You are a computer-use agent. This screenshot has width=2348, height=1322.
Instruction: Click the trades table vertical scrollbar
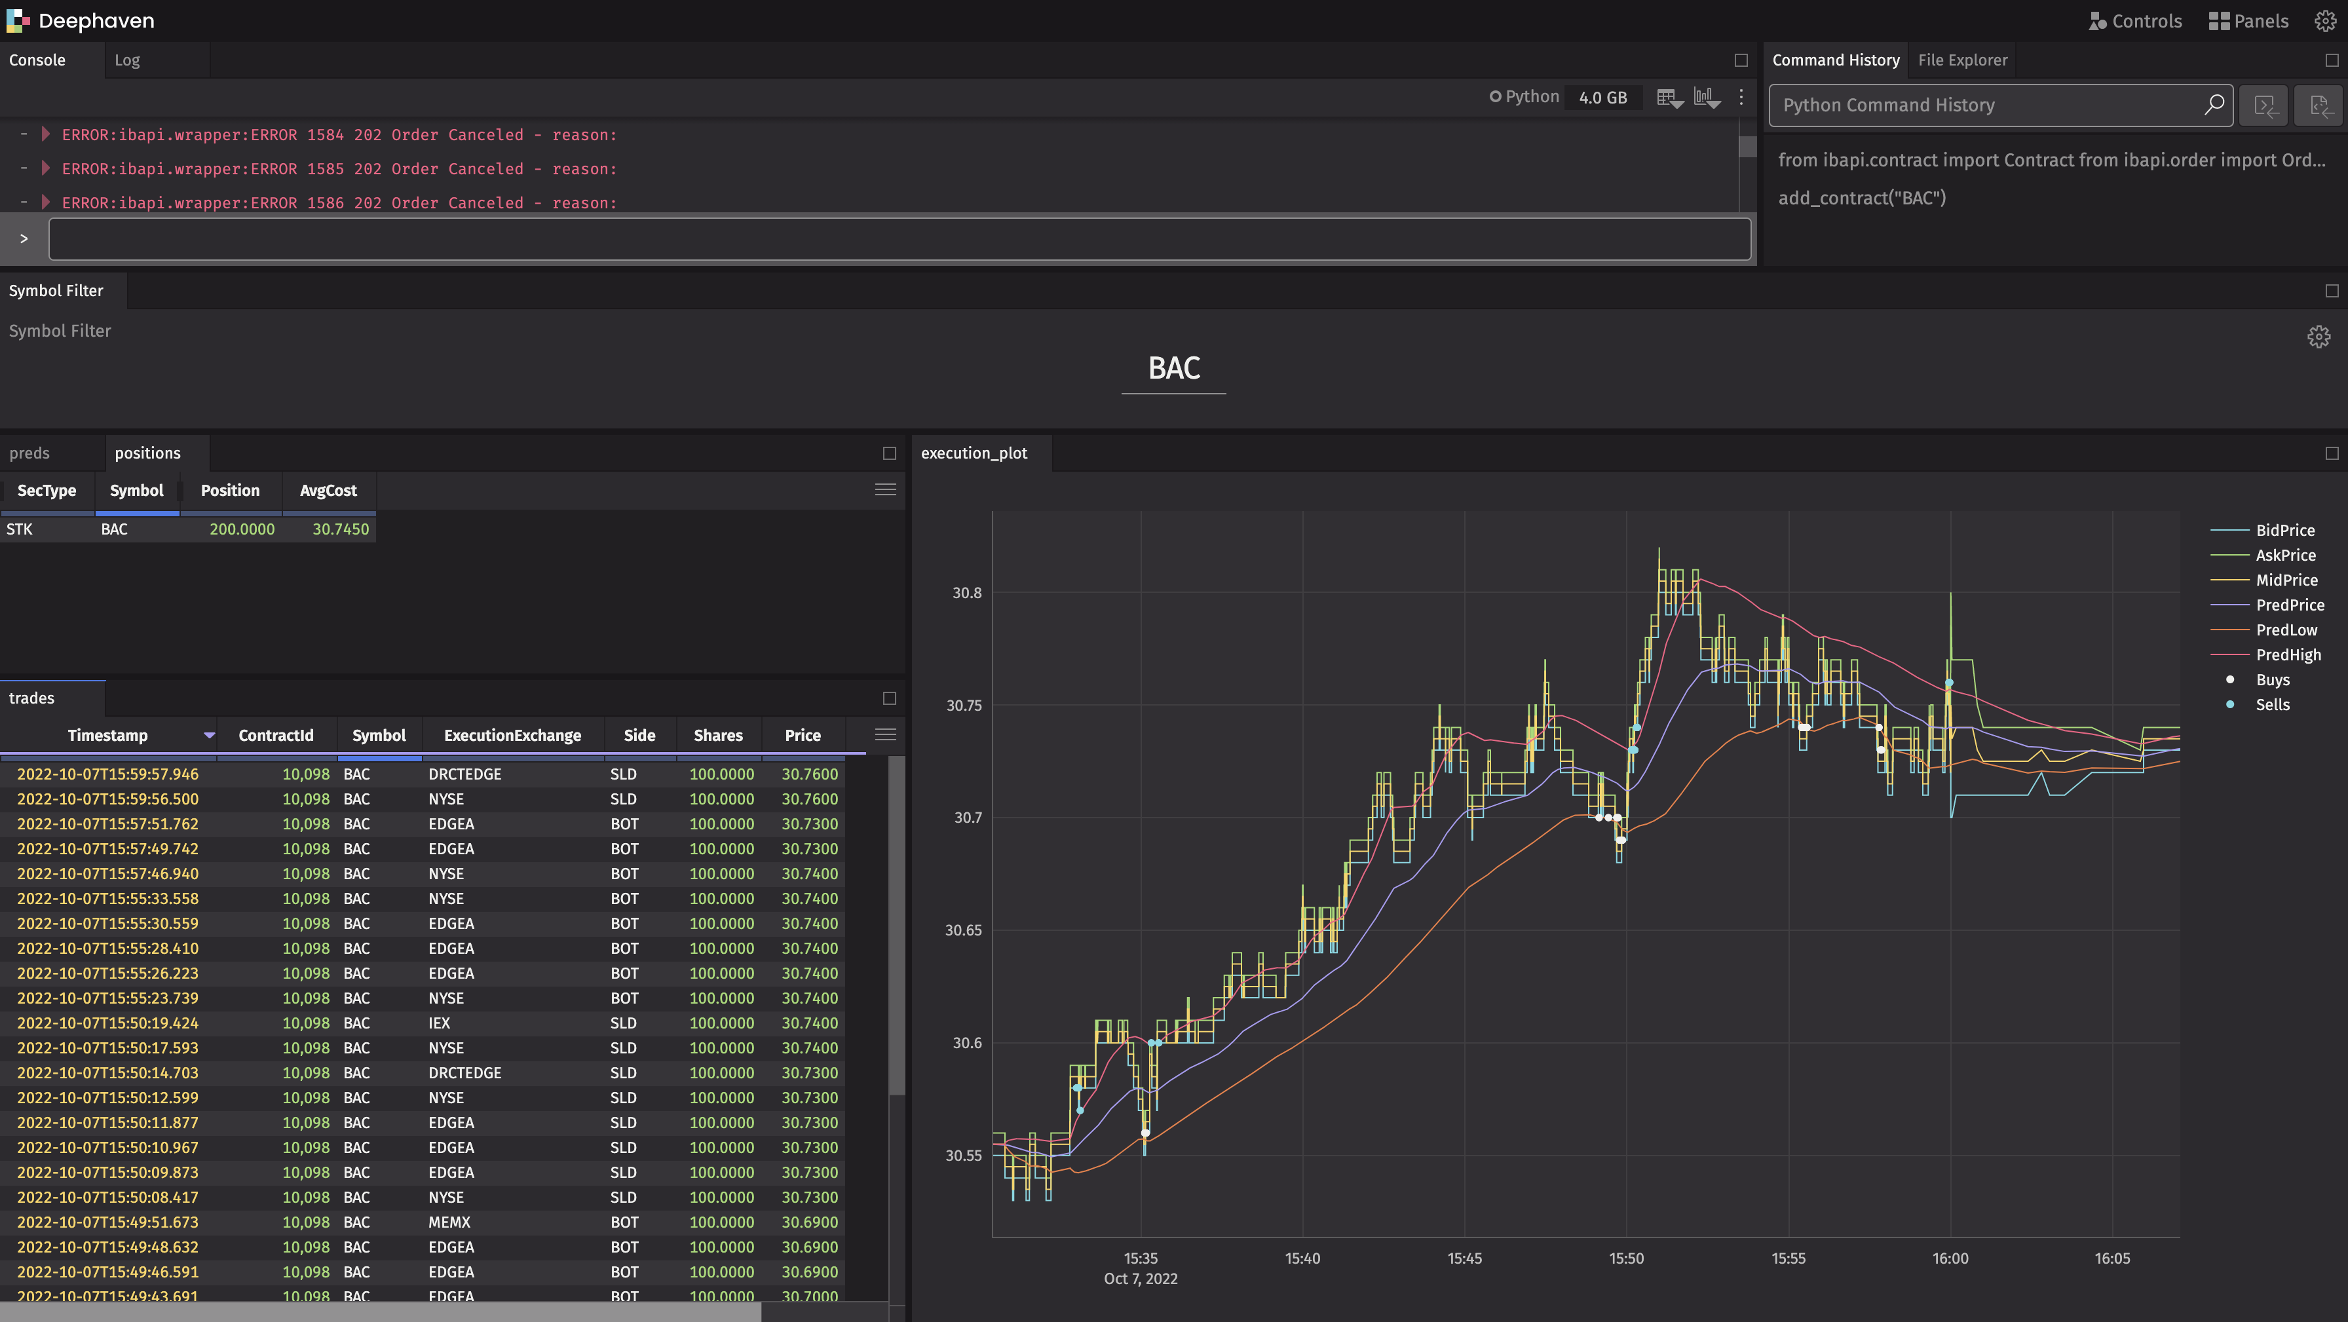(897, 926)
